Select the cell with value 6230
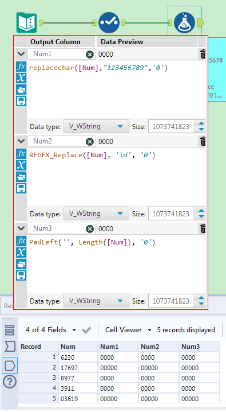Viewport: 226px width, 412px height. [x=78, y=357]
